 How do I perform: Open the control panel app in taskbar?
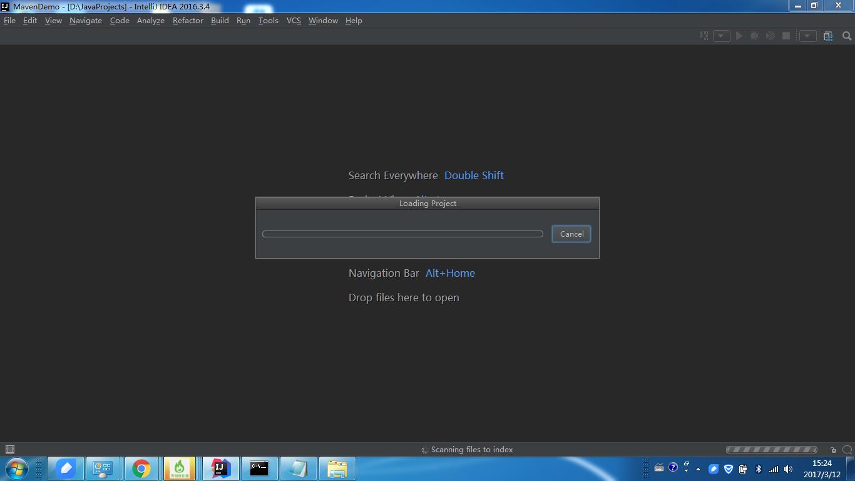click(x=103, y=468)
